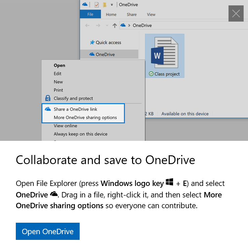Open the recent locations dropdown chevron
The image size is (248, 251).
pyautogui.click(x=107, y=25)
